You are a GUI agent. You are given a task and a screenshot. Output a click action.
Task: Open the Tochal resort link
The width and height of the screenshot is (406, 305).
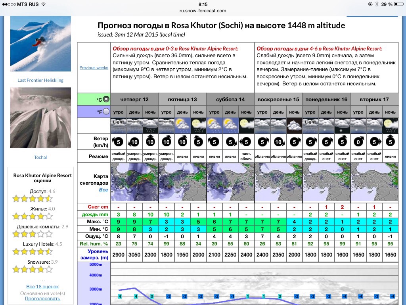[x=40, y=157]
